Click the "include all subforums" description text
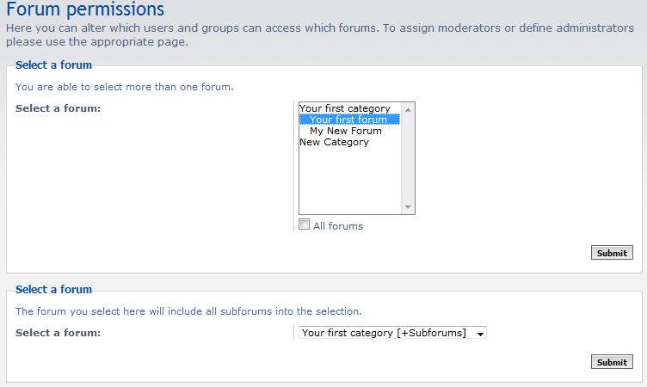 click(188, 311)
